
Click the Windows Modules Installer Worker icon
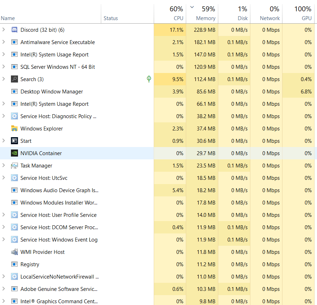point(14,202)
